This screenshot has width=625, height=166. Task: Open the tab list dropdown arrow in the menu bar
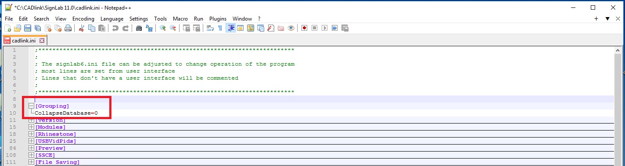pyautogui.click(x=607, y=19)
